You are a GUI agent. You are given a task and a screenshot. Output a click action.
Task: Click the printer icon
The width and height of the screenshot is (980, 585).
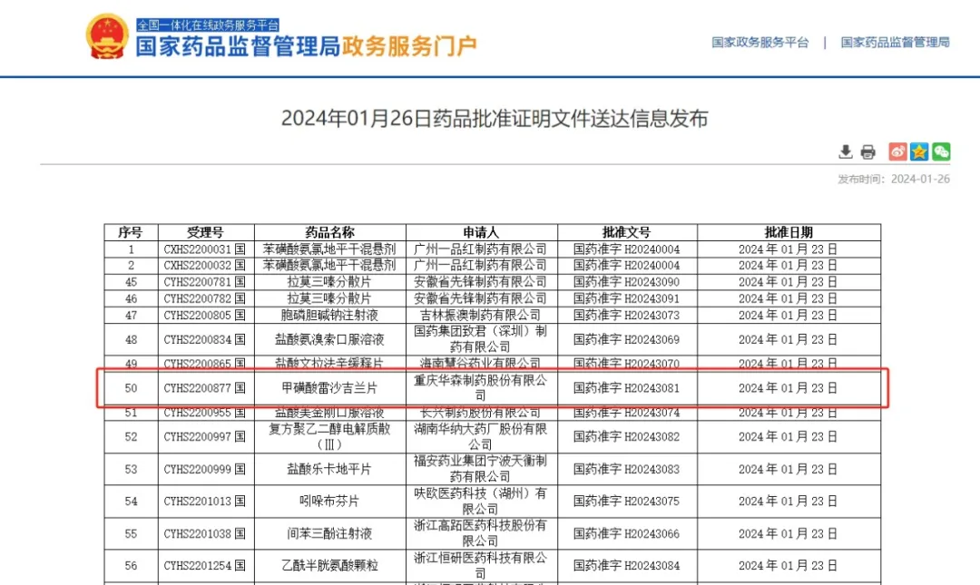[x=867, y=151]
